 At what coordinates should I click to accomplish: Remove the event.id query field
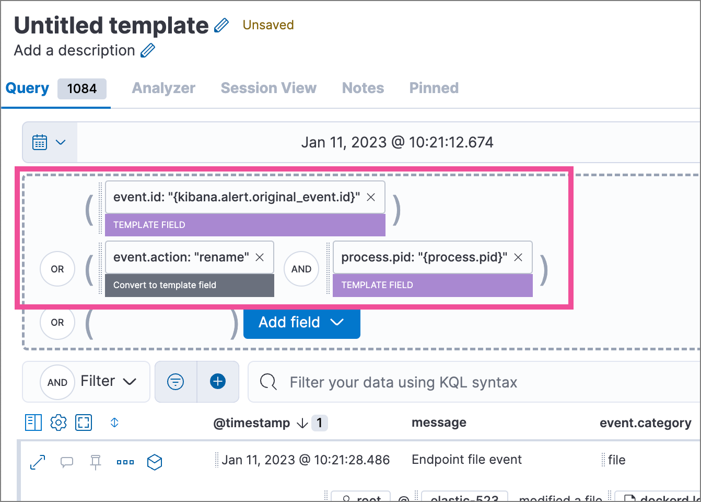[x=371, y=197]
